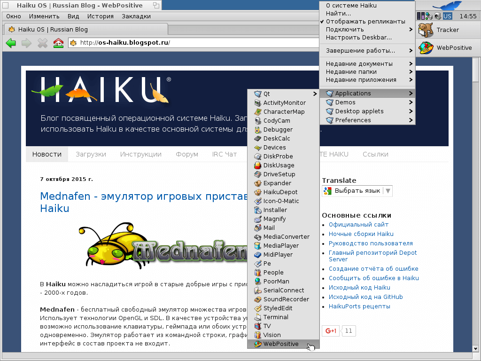Open the История menu
The height and width of the screenshot is (361, 481).
tap(101, 16)
